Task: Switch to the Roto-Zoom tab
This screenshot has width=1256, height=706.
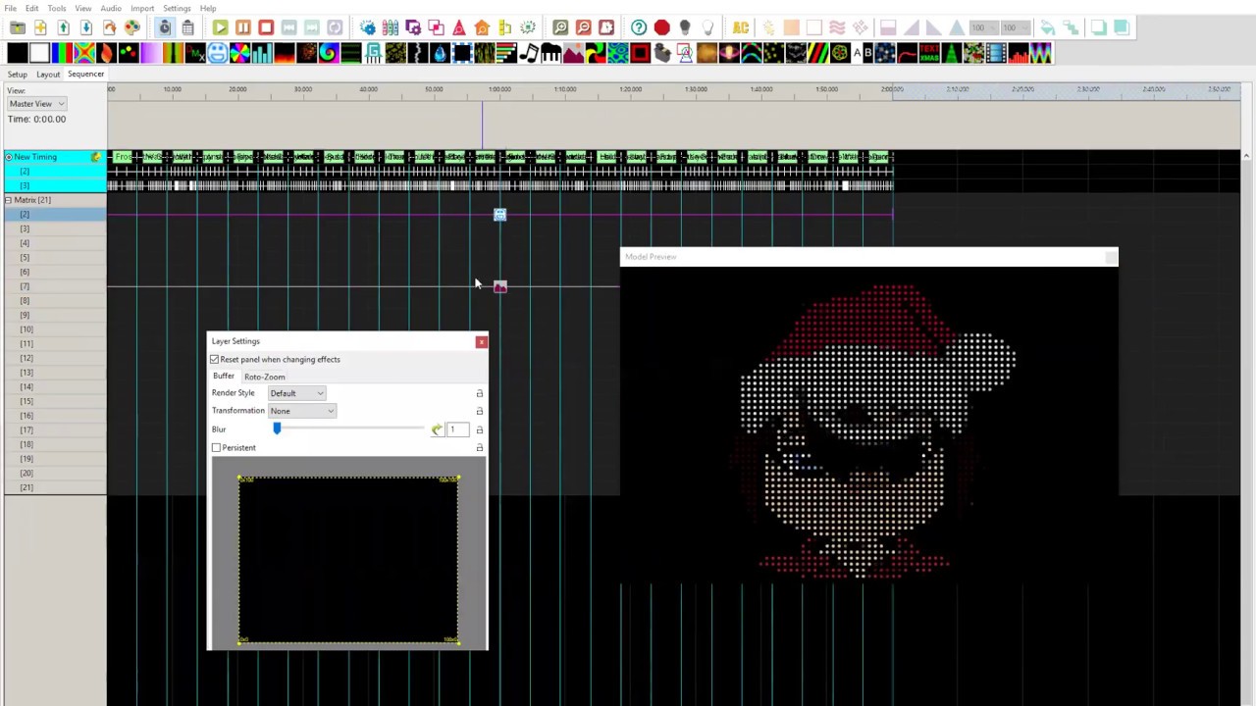Action: coord(265,377)
